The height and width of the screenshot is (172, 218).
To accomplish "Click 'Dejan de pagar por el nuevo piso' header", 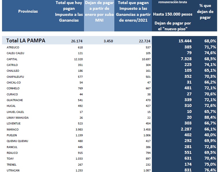I will (x=173, y=26).
